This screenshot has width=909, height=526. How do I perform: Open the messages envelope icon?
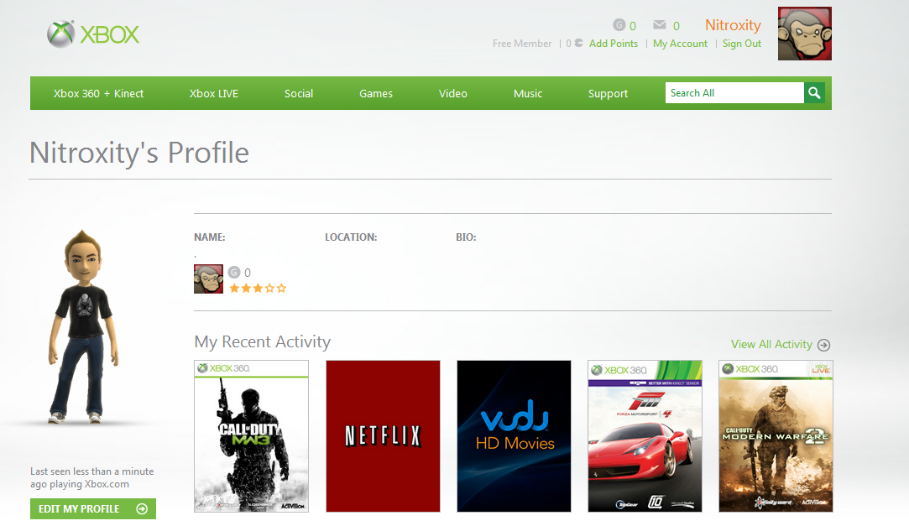pyautogui.click(x=659, y=24)
